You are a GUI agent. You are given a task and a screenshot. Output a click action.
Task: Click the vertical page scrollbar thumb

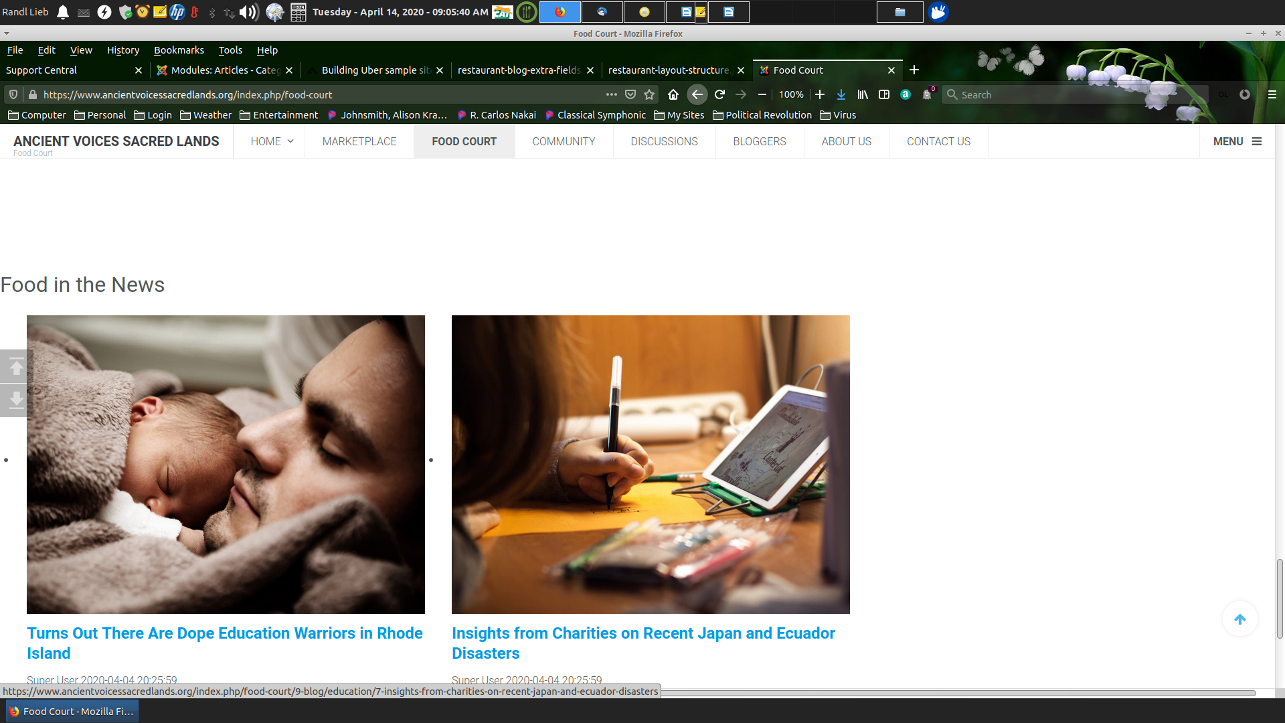click(x=1279, y=598)
